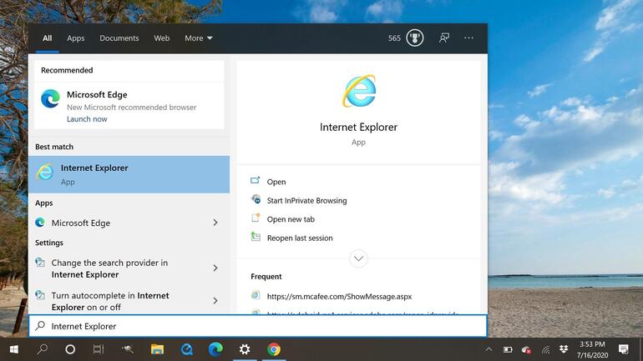Image resolution: width=643 pixels, height=361 pixels.
Task: Click the Open action icon
Action: click(x=255, y=180)
